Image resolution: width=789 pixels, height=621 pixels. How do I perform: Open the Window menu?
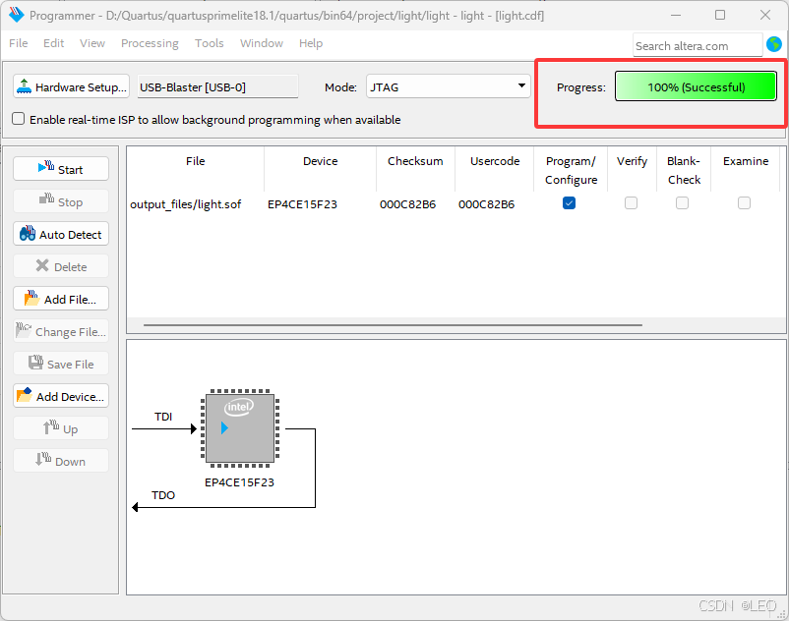point(261,43)
